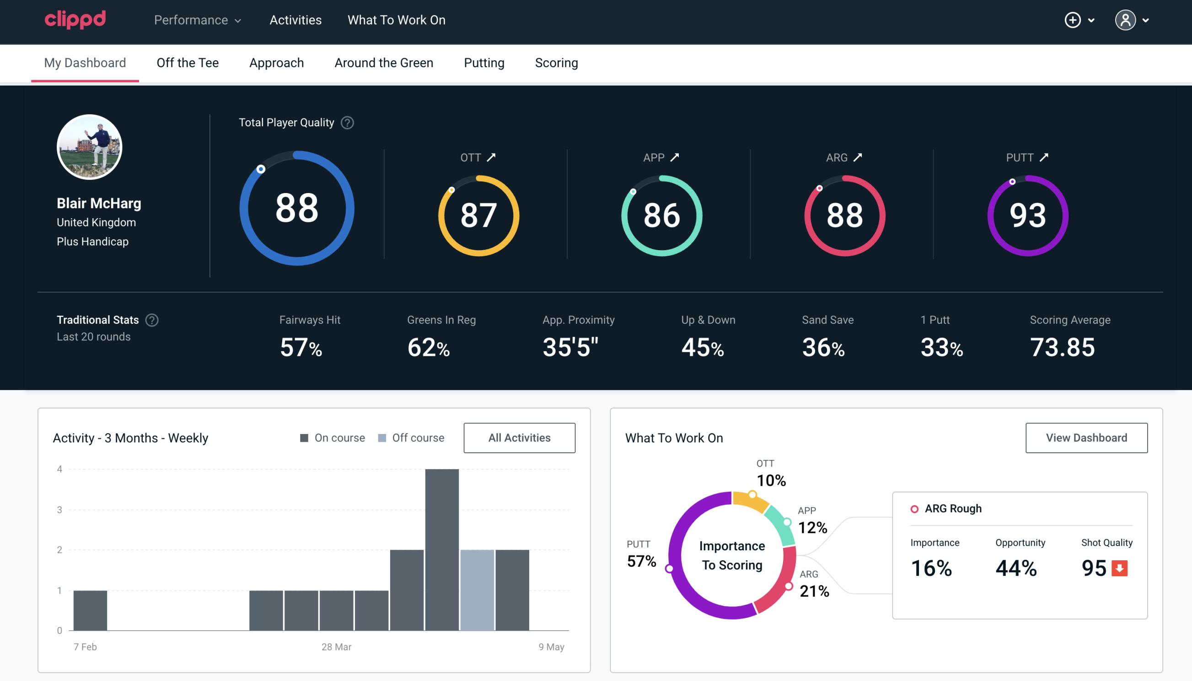The width and height of the screenshot is (1192, 681).
Task: Expand the OTT upward trend arrow
Action: (x=492, y=157)
